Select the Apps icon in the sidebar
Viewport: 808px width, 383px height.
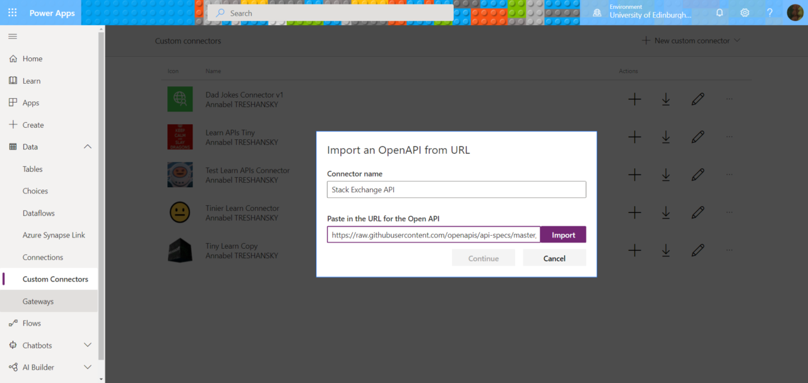[13, 102]
